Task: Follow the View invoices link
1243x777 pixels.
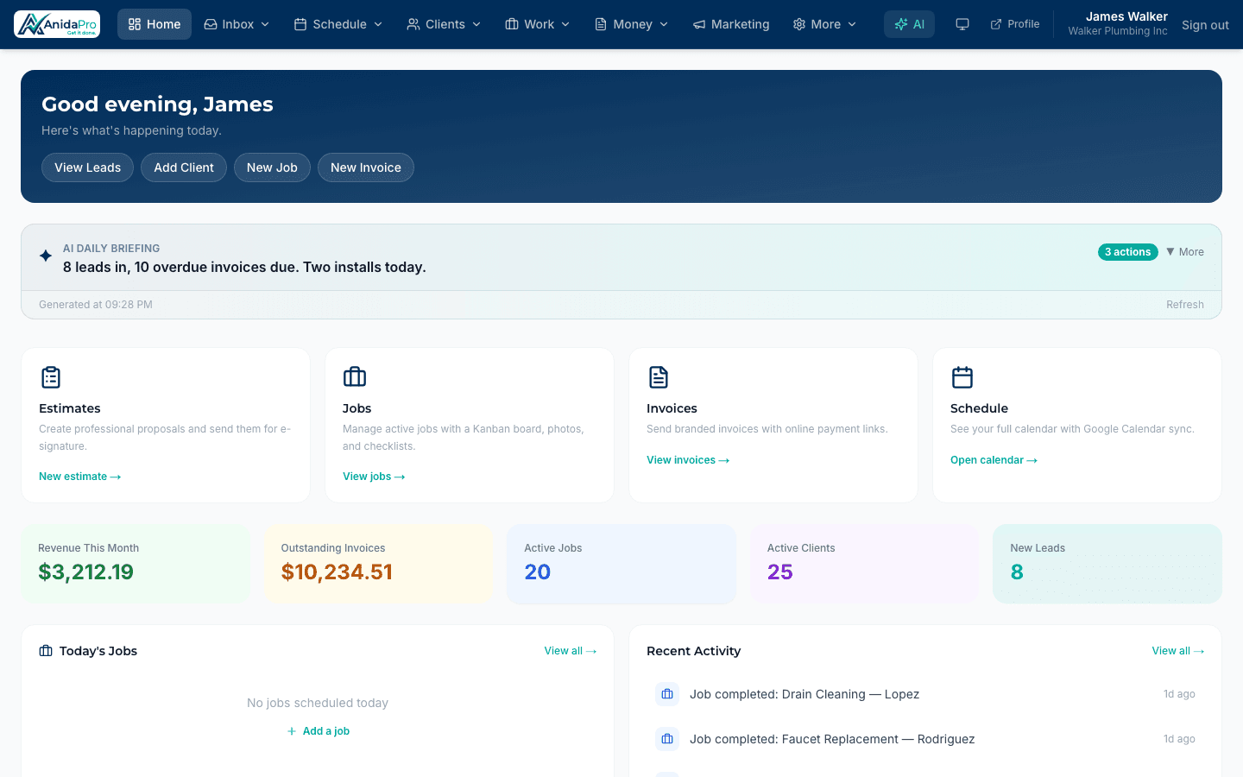Action: (688, 460)
